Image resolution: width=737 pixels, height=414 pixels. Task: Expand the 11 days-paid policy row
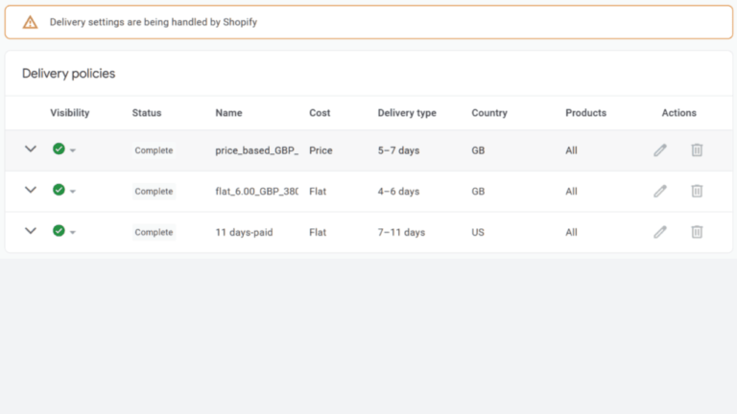pyautogui.click(x=31, y=231)
